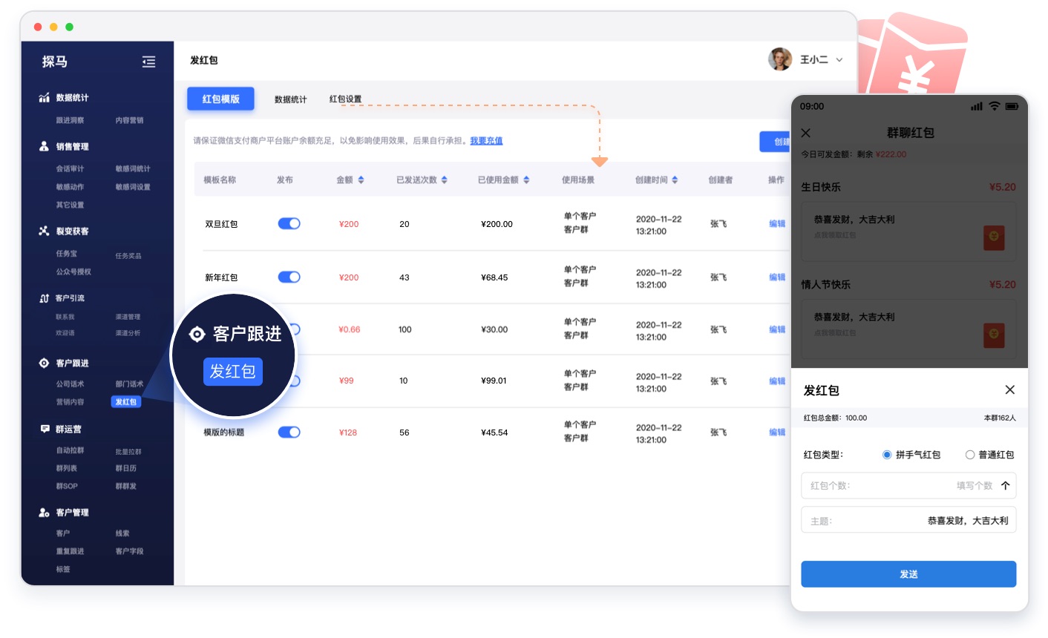Disable publish switch for 新年红包

coord(289,277)
